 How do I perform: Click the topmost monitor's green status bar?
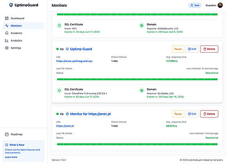pyautogui.click(x=137, y=14)
